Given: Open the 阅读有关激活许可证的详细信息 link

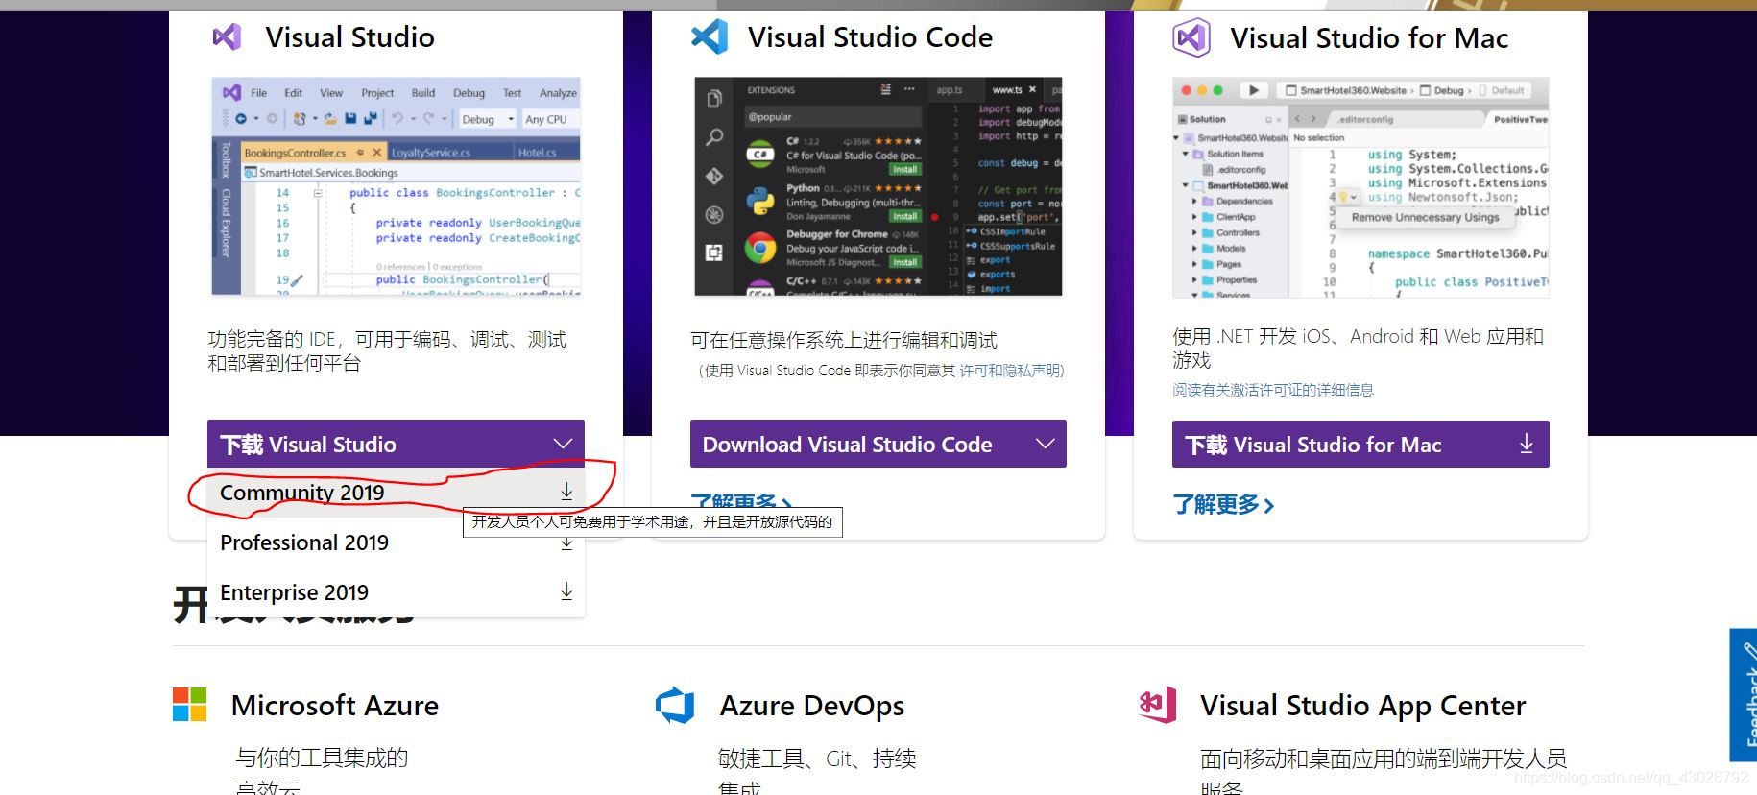Looking at the screenshot, I should (x=1273, y=390).
